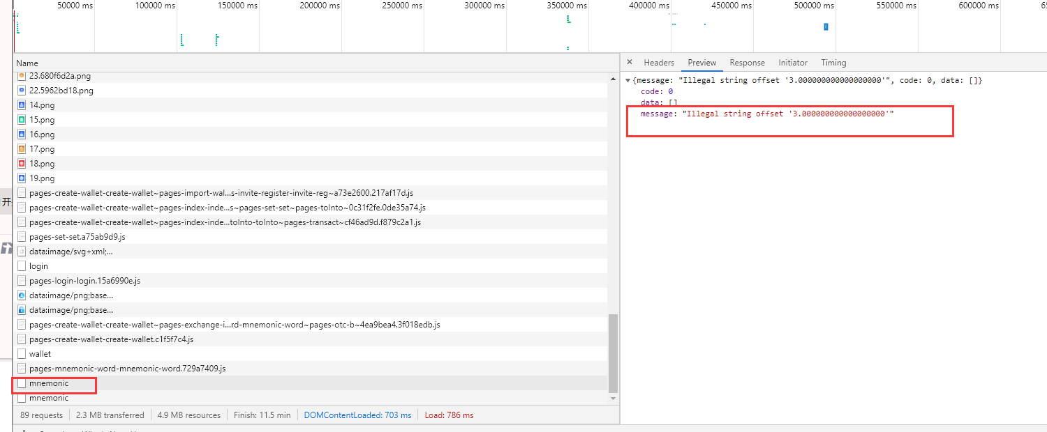Select the second data:image/png;base request

(310, 310)
